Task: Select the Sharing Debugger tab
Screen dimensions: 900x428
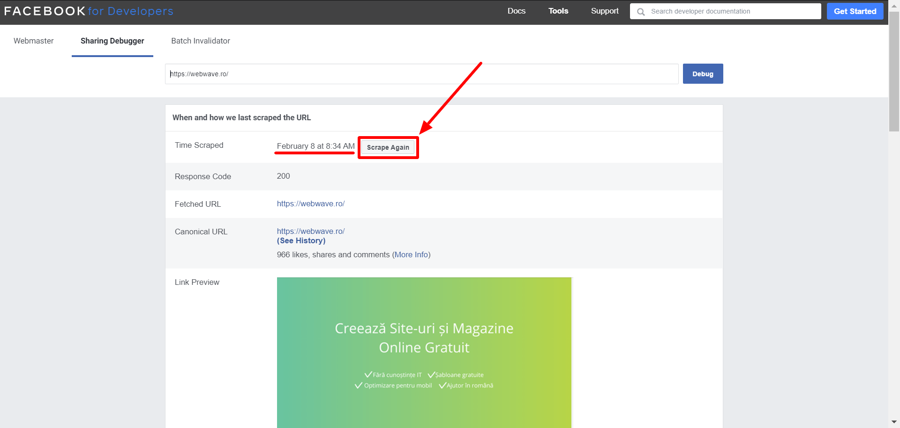Action: pyautogui.click(x=112, y=41)
